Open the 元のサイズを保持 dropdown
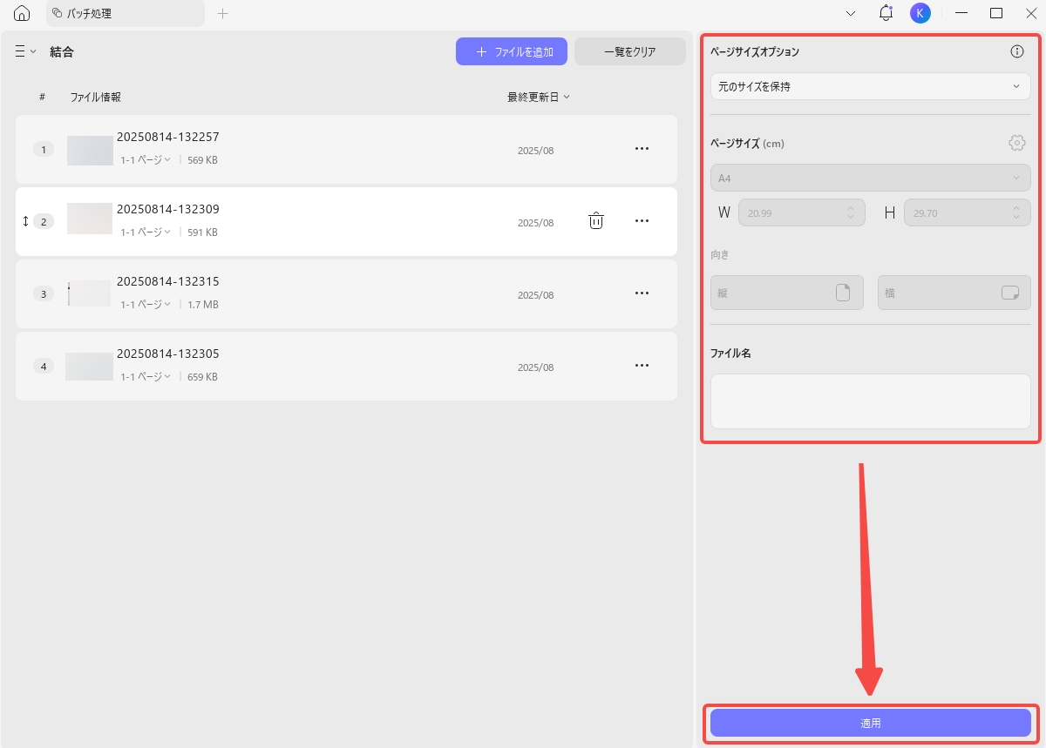This screenshot has height=748, width=1046. [870, 86]
